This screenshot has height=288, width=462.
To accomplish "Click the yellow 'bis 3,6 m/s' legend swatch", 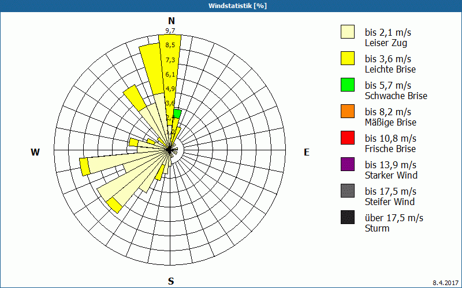I will [x=348, y=58].
